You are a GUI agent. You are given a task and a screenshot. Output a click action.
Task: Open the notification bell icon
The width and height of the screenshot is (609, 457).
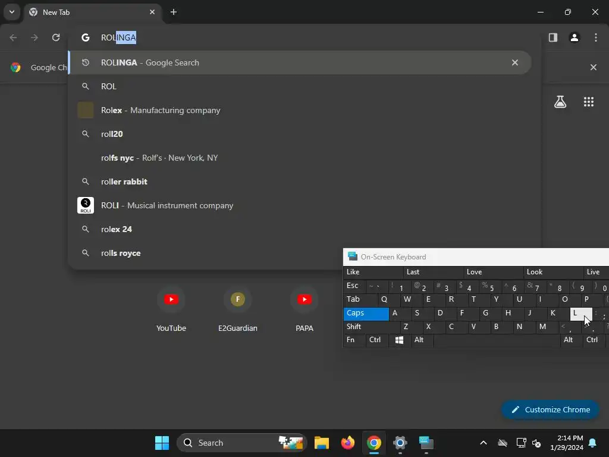coord(593,443)
